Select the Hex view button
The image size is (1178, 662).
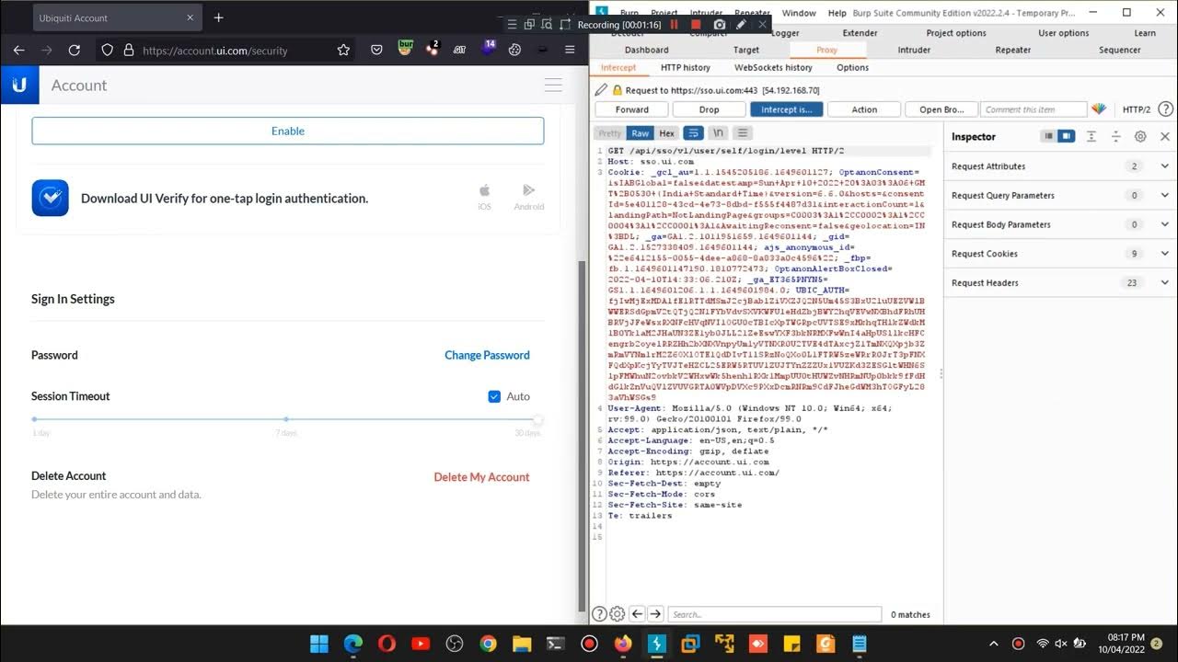pos(666,133)
